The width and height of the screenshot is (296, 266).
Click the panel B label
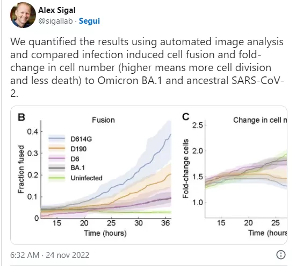click(21, 117)
